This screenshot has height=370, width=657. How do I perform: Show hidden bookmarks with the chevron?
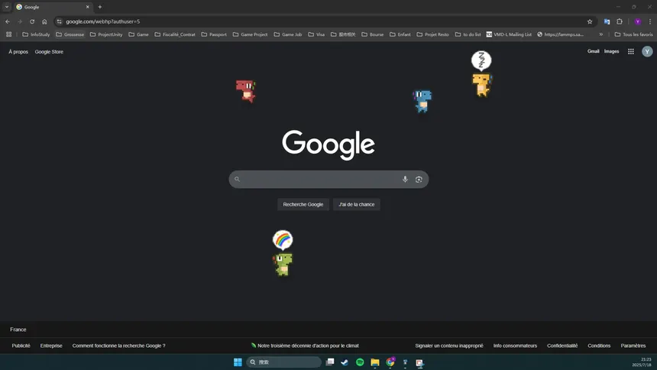pyautogui.click(x=601, y=34)
